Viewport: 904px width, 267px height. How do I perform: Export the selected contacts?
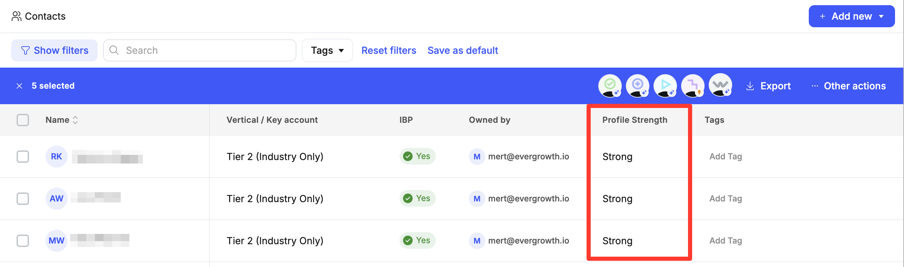pyautogui.click(x=768, y=86)
